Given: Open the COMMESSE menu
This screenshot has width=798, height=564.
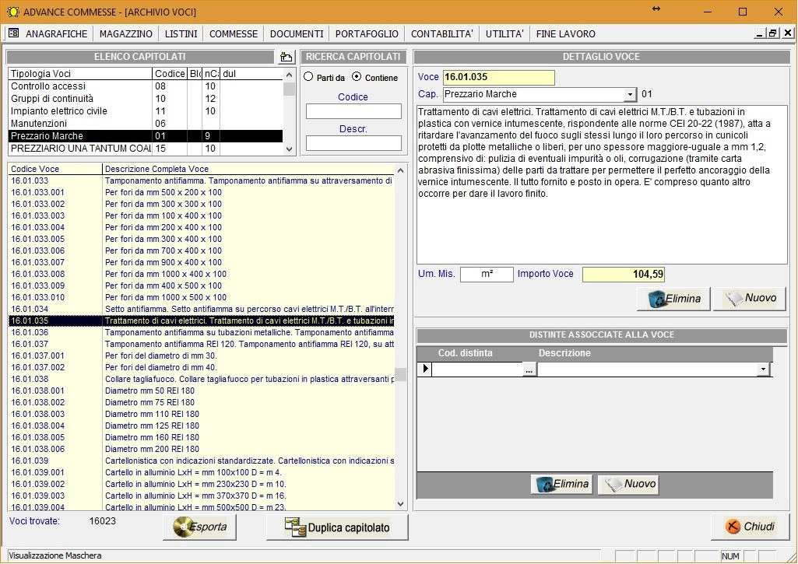Looking at the screenshot, I should click(234, 33).
